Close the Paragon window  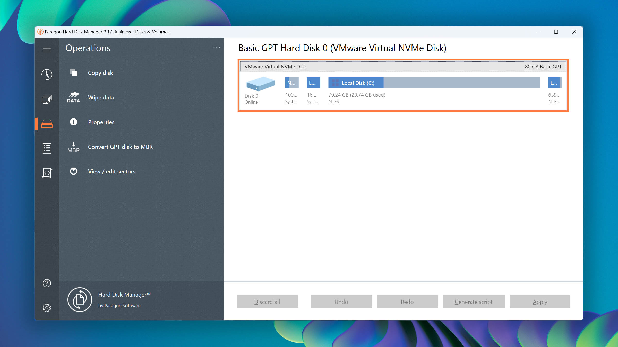(574, 32)
